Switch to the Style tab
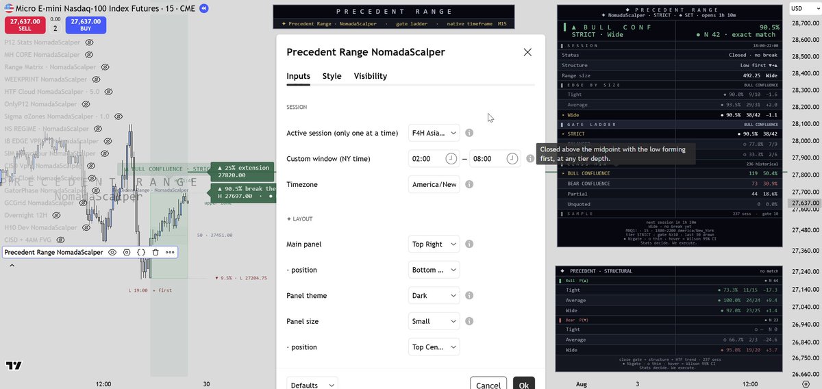This screenshot has width=822, height=389. click(332, 76)
